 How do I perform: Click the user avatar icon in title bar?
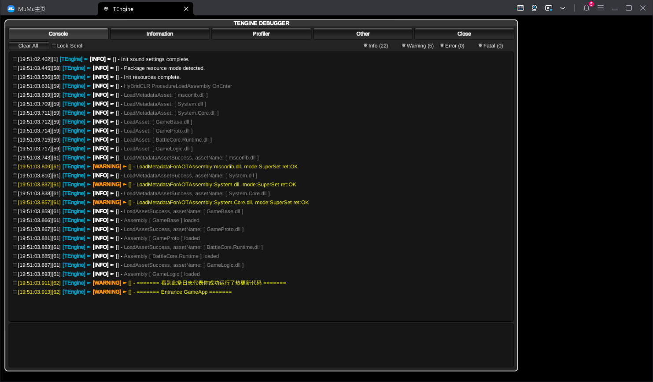tap(535, 8)
